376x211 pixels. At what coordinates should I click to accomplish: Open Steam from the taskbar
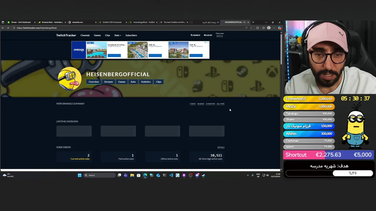click(203, 175)
